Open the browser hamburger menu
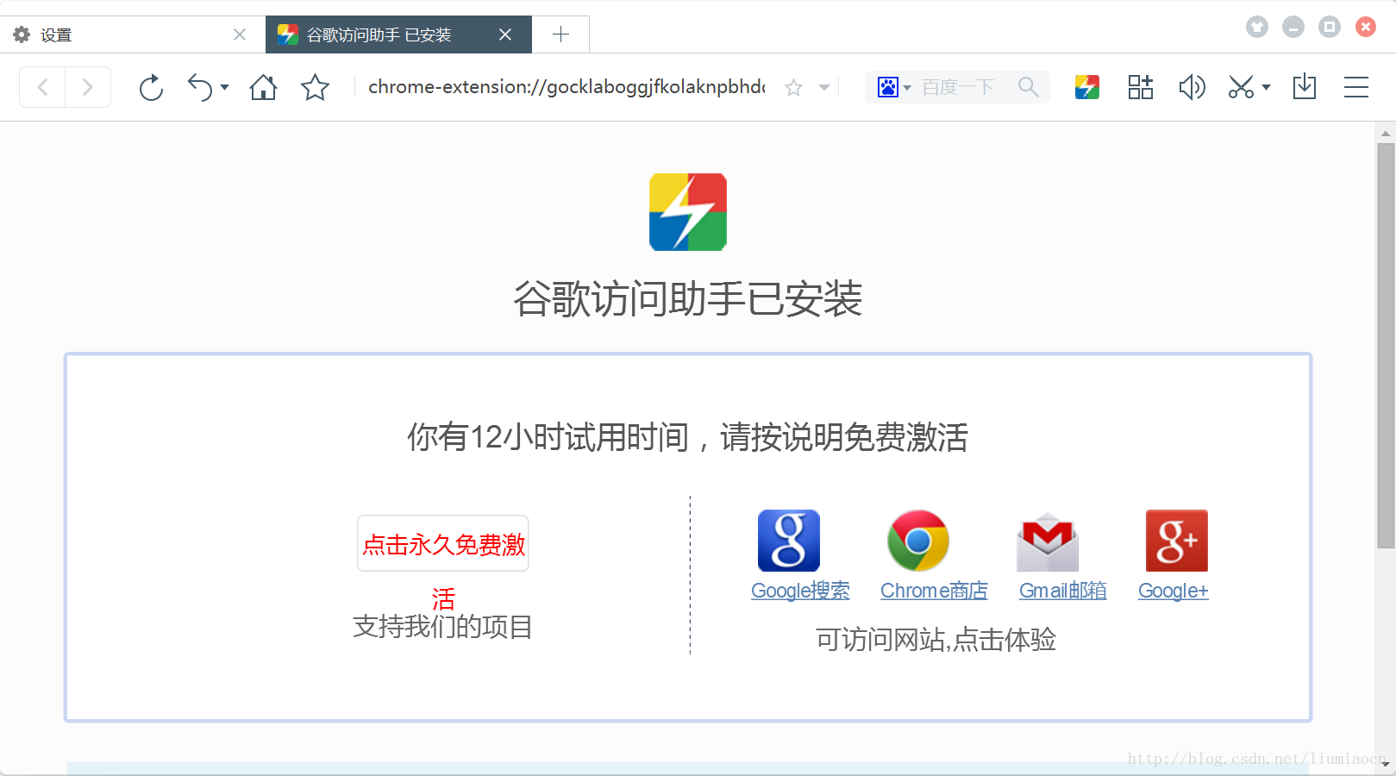The image size is (1396, 776). (x=1356, y=87)
